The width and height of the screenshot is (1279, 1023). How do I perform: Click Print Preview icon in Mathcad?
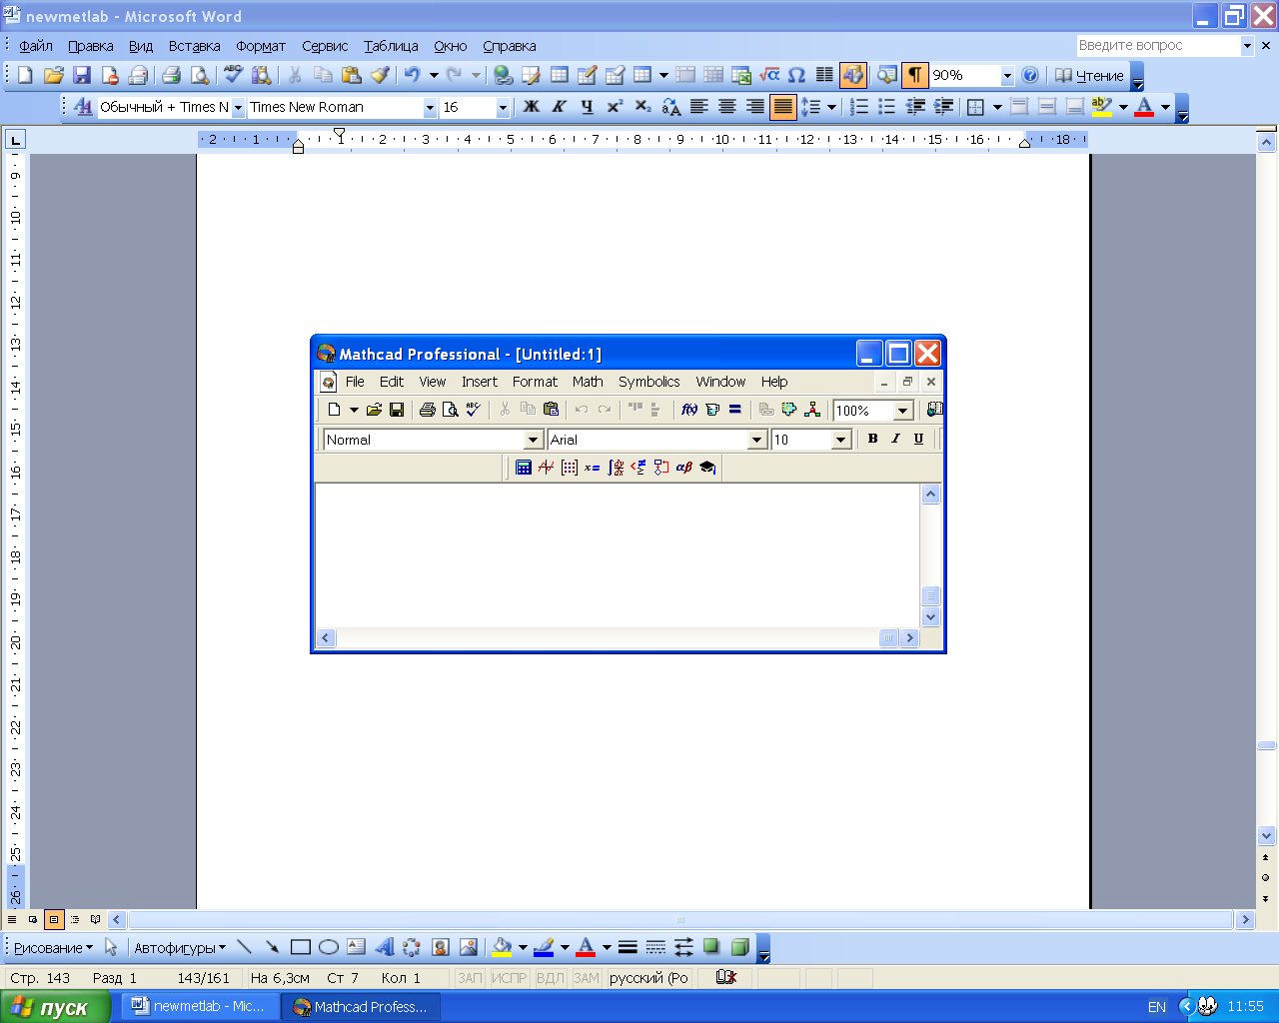(450, 410)
